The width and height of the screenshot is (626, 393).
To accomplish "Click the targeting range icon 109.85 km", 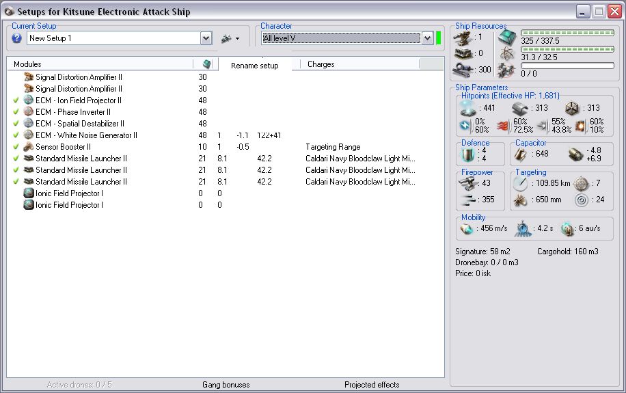I will (x=520, y=184).
